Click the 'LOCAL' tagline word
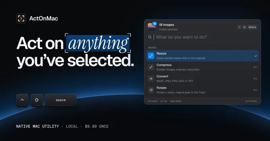This screenshot has height=141, width=270. point(72,127)
